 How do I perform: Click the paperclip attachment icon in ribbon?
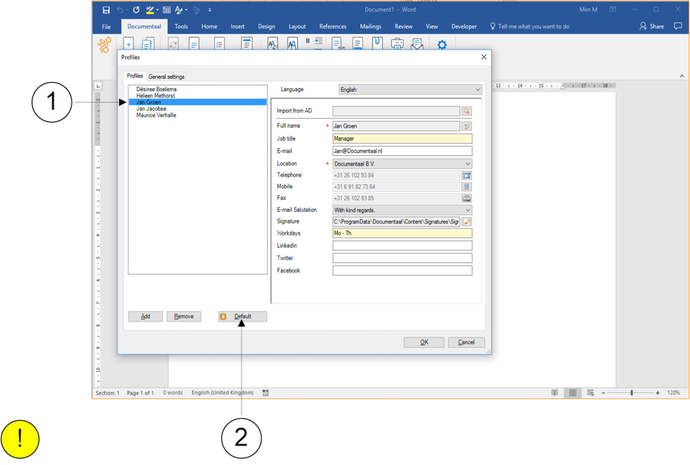(x=377, y=43)
